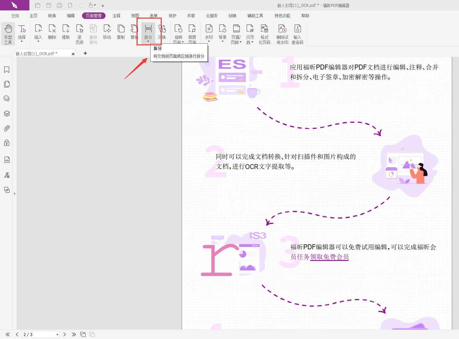Switch to the 注释 ribbon tab
The image size is (459, 339).
(117, 15)
